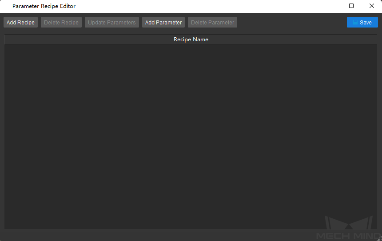Save the recipes with the blue Save button

362,22
